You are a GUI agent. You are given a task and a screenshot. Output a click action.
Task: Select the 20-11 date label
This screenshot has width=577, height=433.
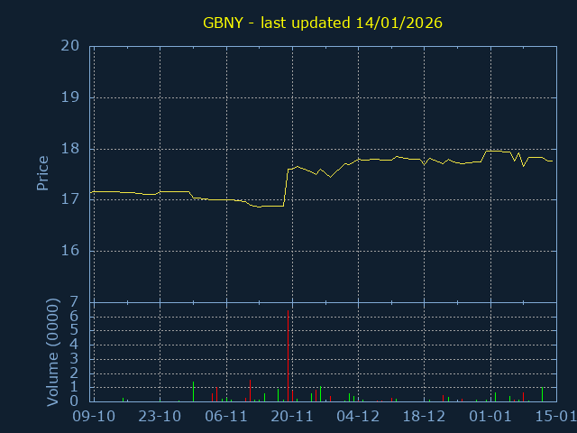(292, 417)
